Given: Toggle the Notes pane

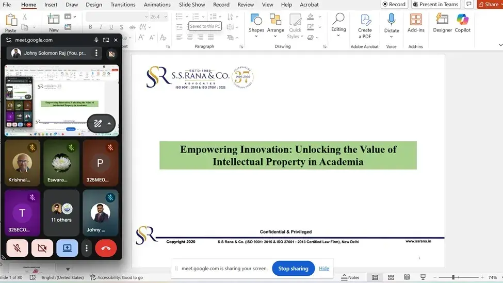Looking at the screenshot, I should click(x=350, y=277).
